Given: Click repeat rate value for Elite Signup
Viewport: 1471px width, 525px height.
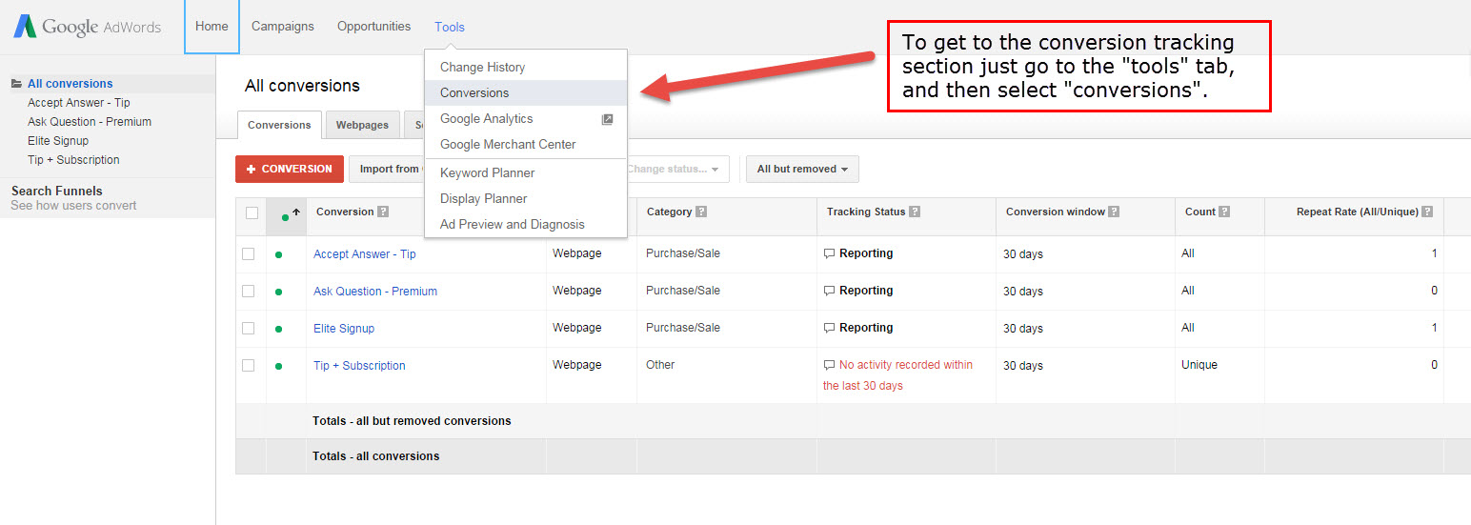Looking at the screenshot, I should pos(1434,328).
